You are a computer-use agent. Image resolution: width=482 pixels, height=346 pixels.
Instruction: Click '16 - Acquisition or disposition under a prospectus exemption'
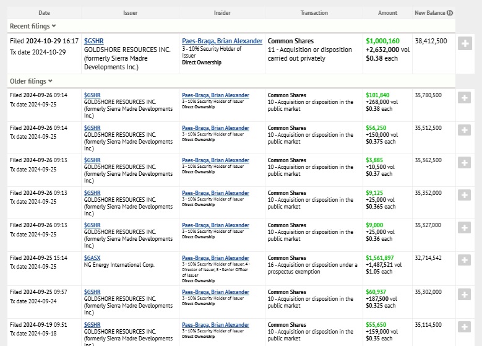tap(312, 268)
